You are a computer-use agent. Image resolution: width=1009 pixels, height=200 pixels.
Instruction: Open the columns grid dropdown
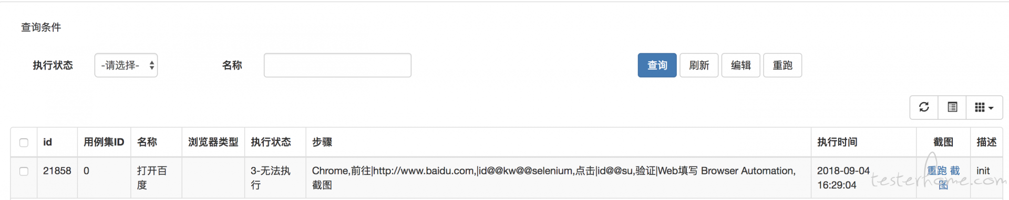tap(984, 107)
